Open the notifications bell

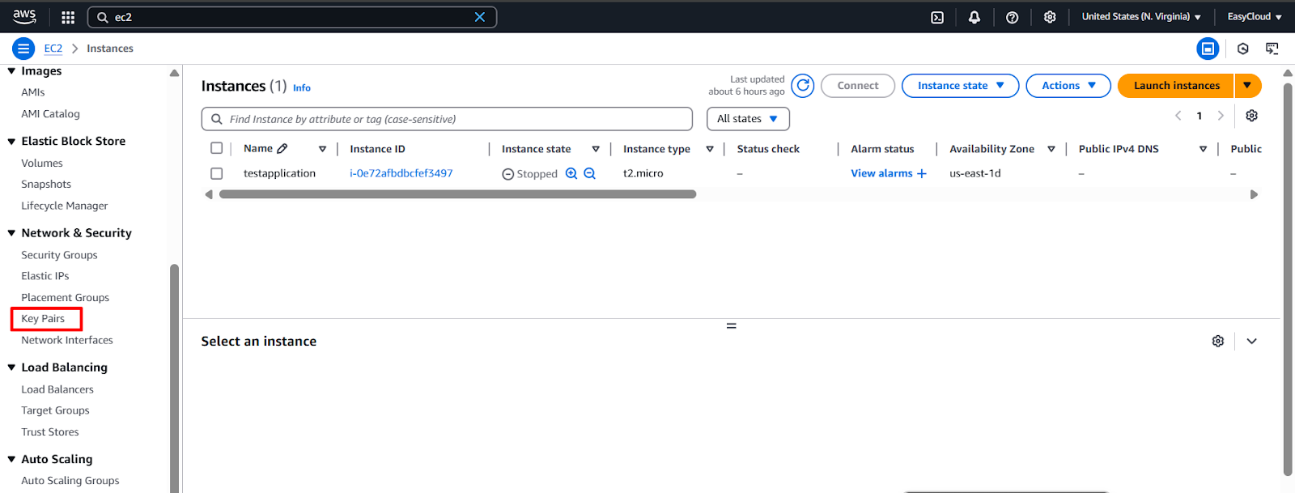pyautogui.click(x=974, y=17)
